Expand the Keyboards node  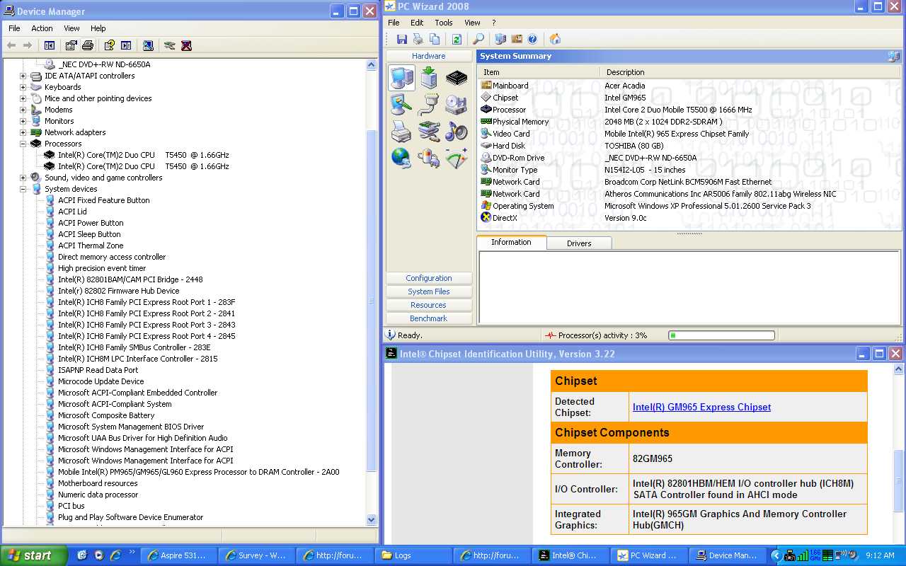(x=23, y=87)
